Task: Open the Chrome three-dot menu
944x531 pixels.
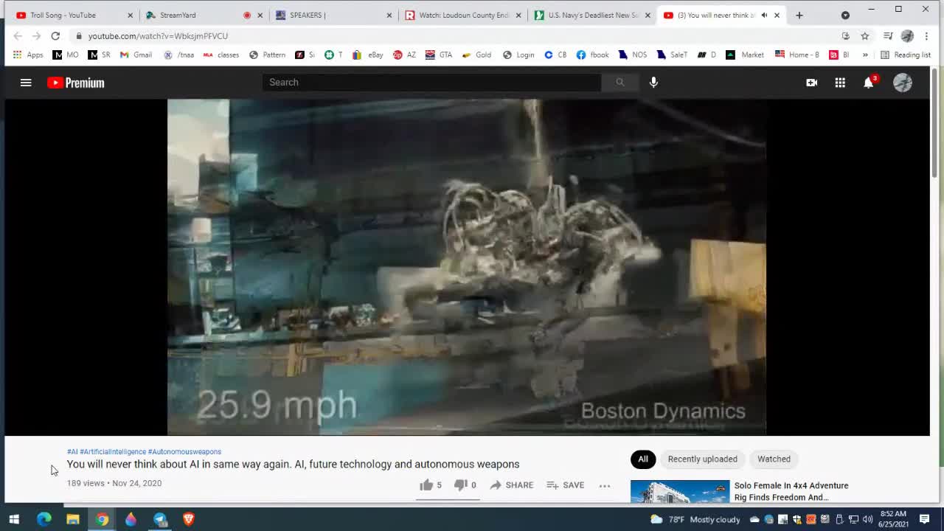Action: (x=926, y=35)
